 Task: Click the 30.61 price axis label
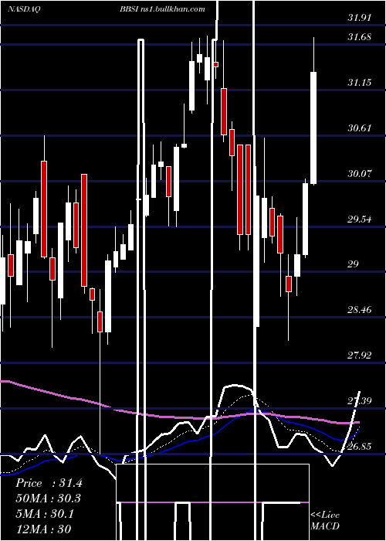(360, 128)
